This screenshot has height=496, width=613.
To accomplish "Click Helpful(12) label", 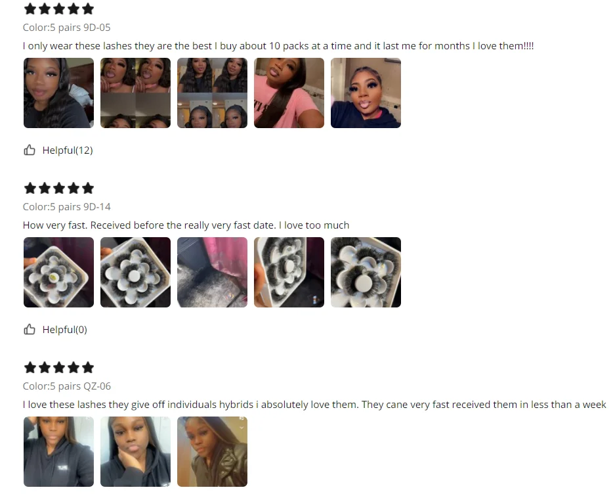I will pos(68,150).
